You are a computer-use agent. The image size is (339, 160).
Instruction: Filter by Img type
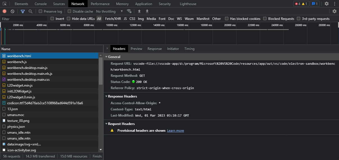[141, 19]
